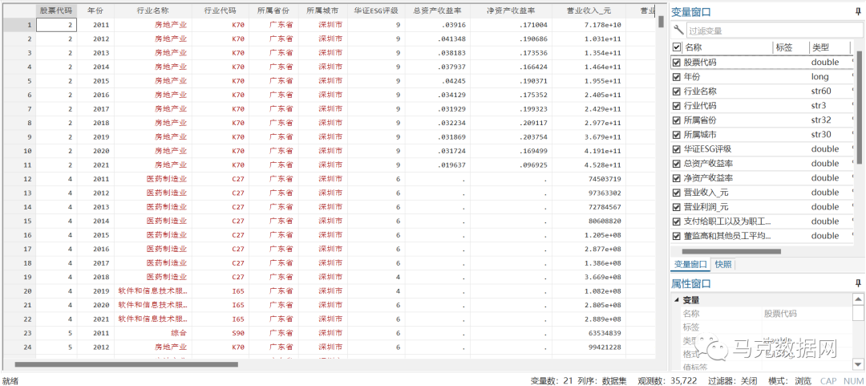This screenshot has width=866, height=386.
Task: Switch to the 变量窗口 tab
Action: (690, 264)
